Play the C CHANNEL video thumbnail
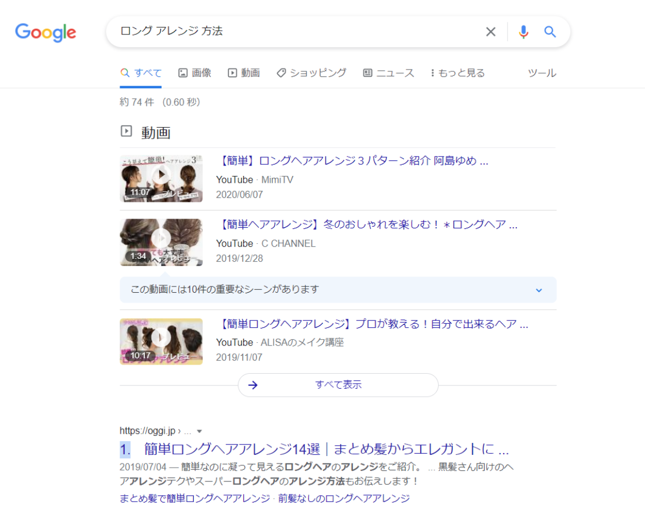The width and height of the screenshot is (645, 513). [x=161, y=242]
